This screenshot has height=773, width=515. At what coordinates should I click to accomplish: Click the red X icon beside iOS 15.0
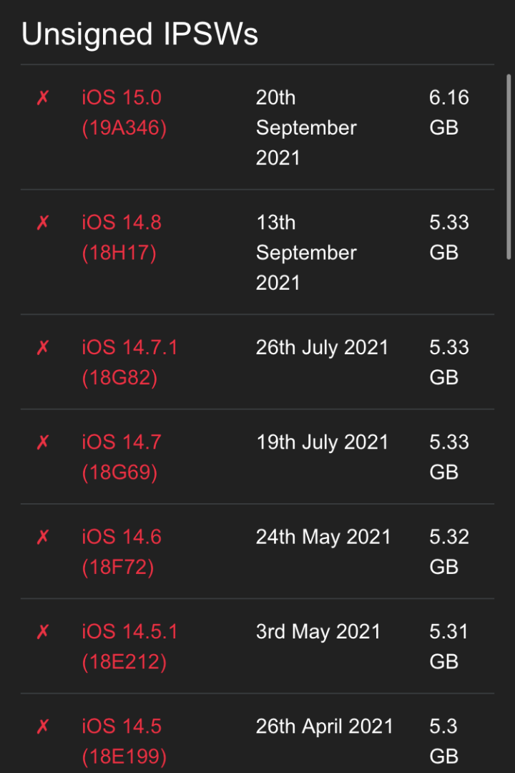click(43, 98)
